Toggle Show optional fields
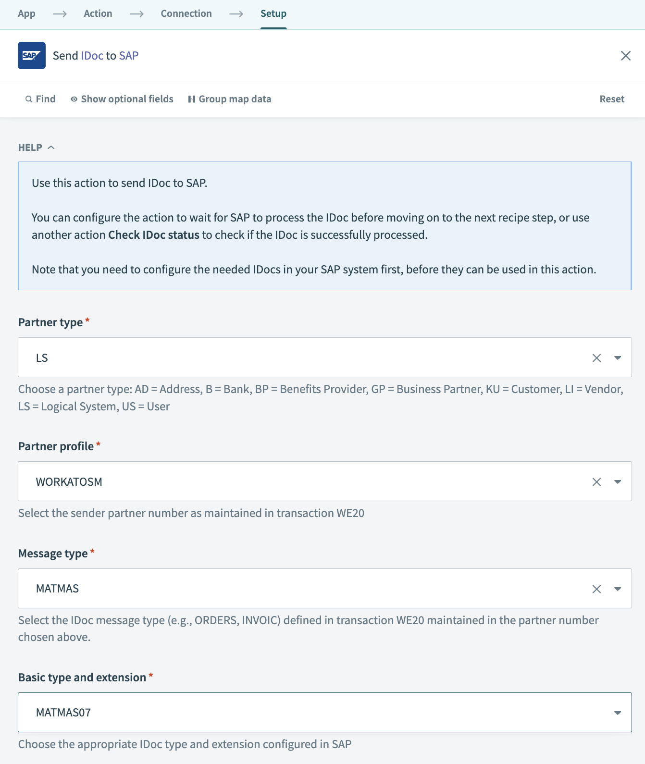This screenshot has width=645, height=764. click(122, 99)
